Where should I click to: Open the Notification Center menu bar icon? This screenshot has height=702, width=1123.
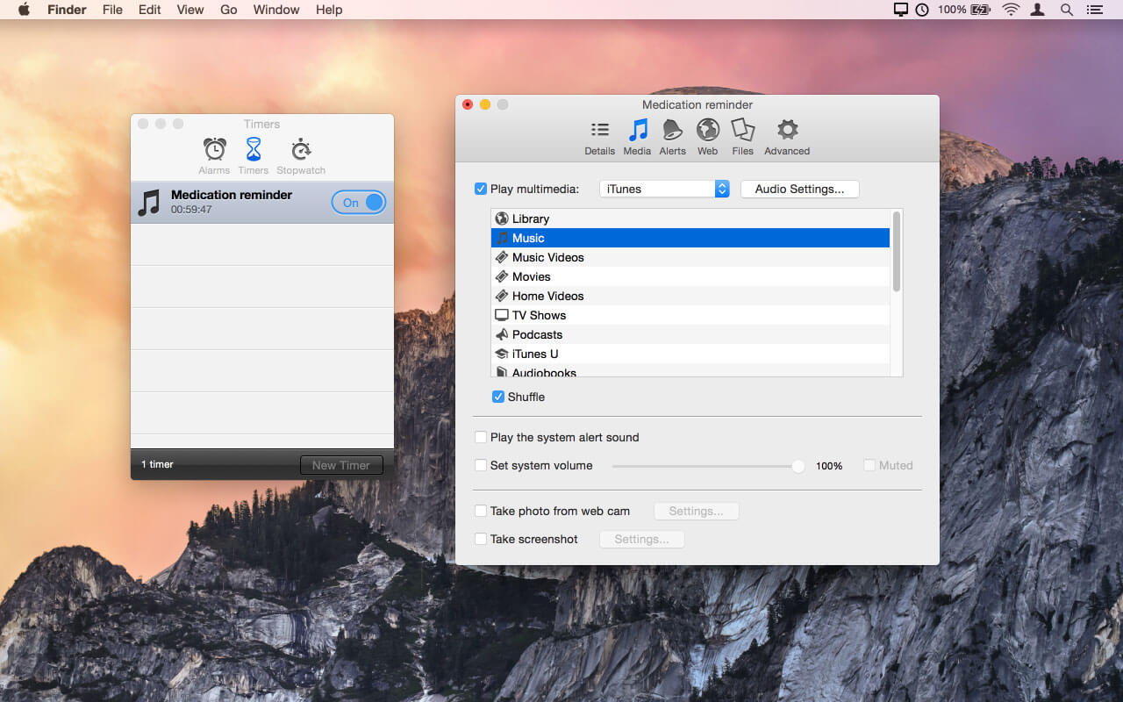[x=1094, y=10]
